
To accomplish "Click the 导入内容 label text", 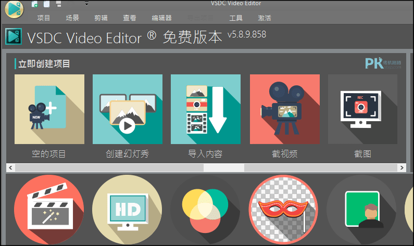I will point(205,154).
